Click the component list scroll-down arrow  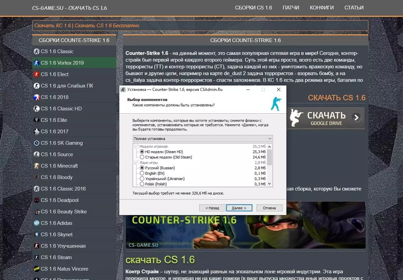click(269, 184)
